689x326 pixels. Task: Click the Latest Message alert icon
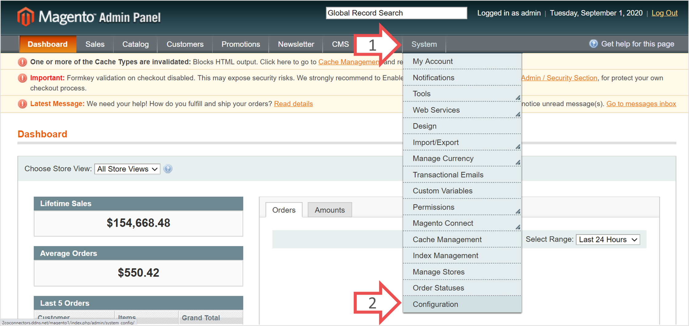point(22,104)
